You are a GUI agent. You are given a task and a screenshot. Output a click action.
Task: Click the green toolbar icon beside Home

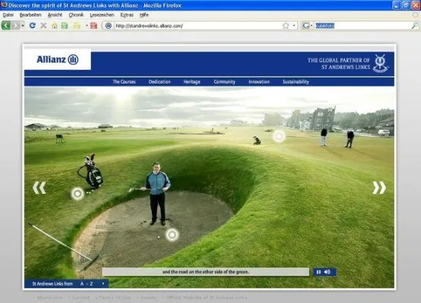click(x=64, y=26)
